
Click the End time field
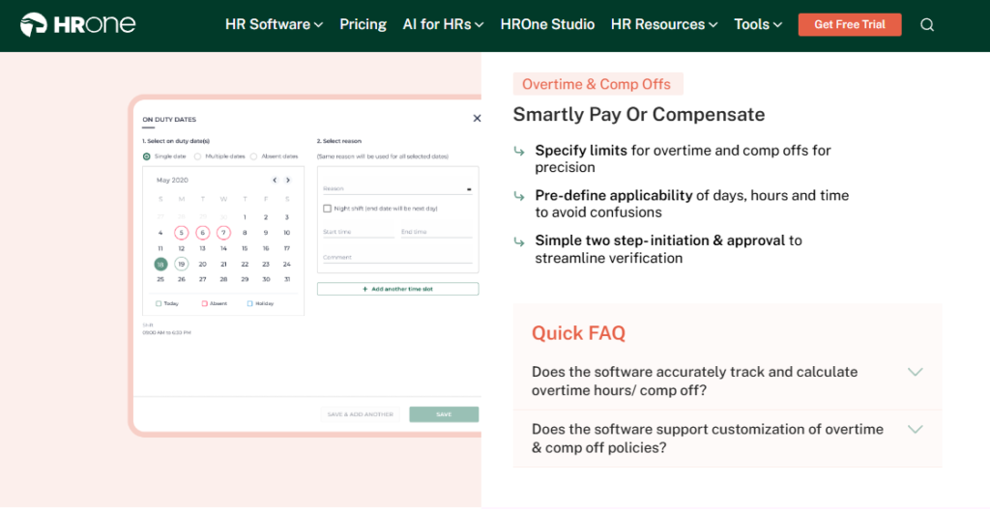(x=436, y=232)
